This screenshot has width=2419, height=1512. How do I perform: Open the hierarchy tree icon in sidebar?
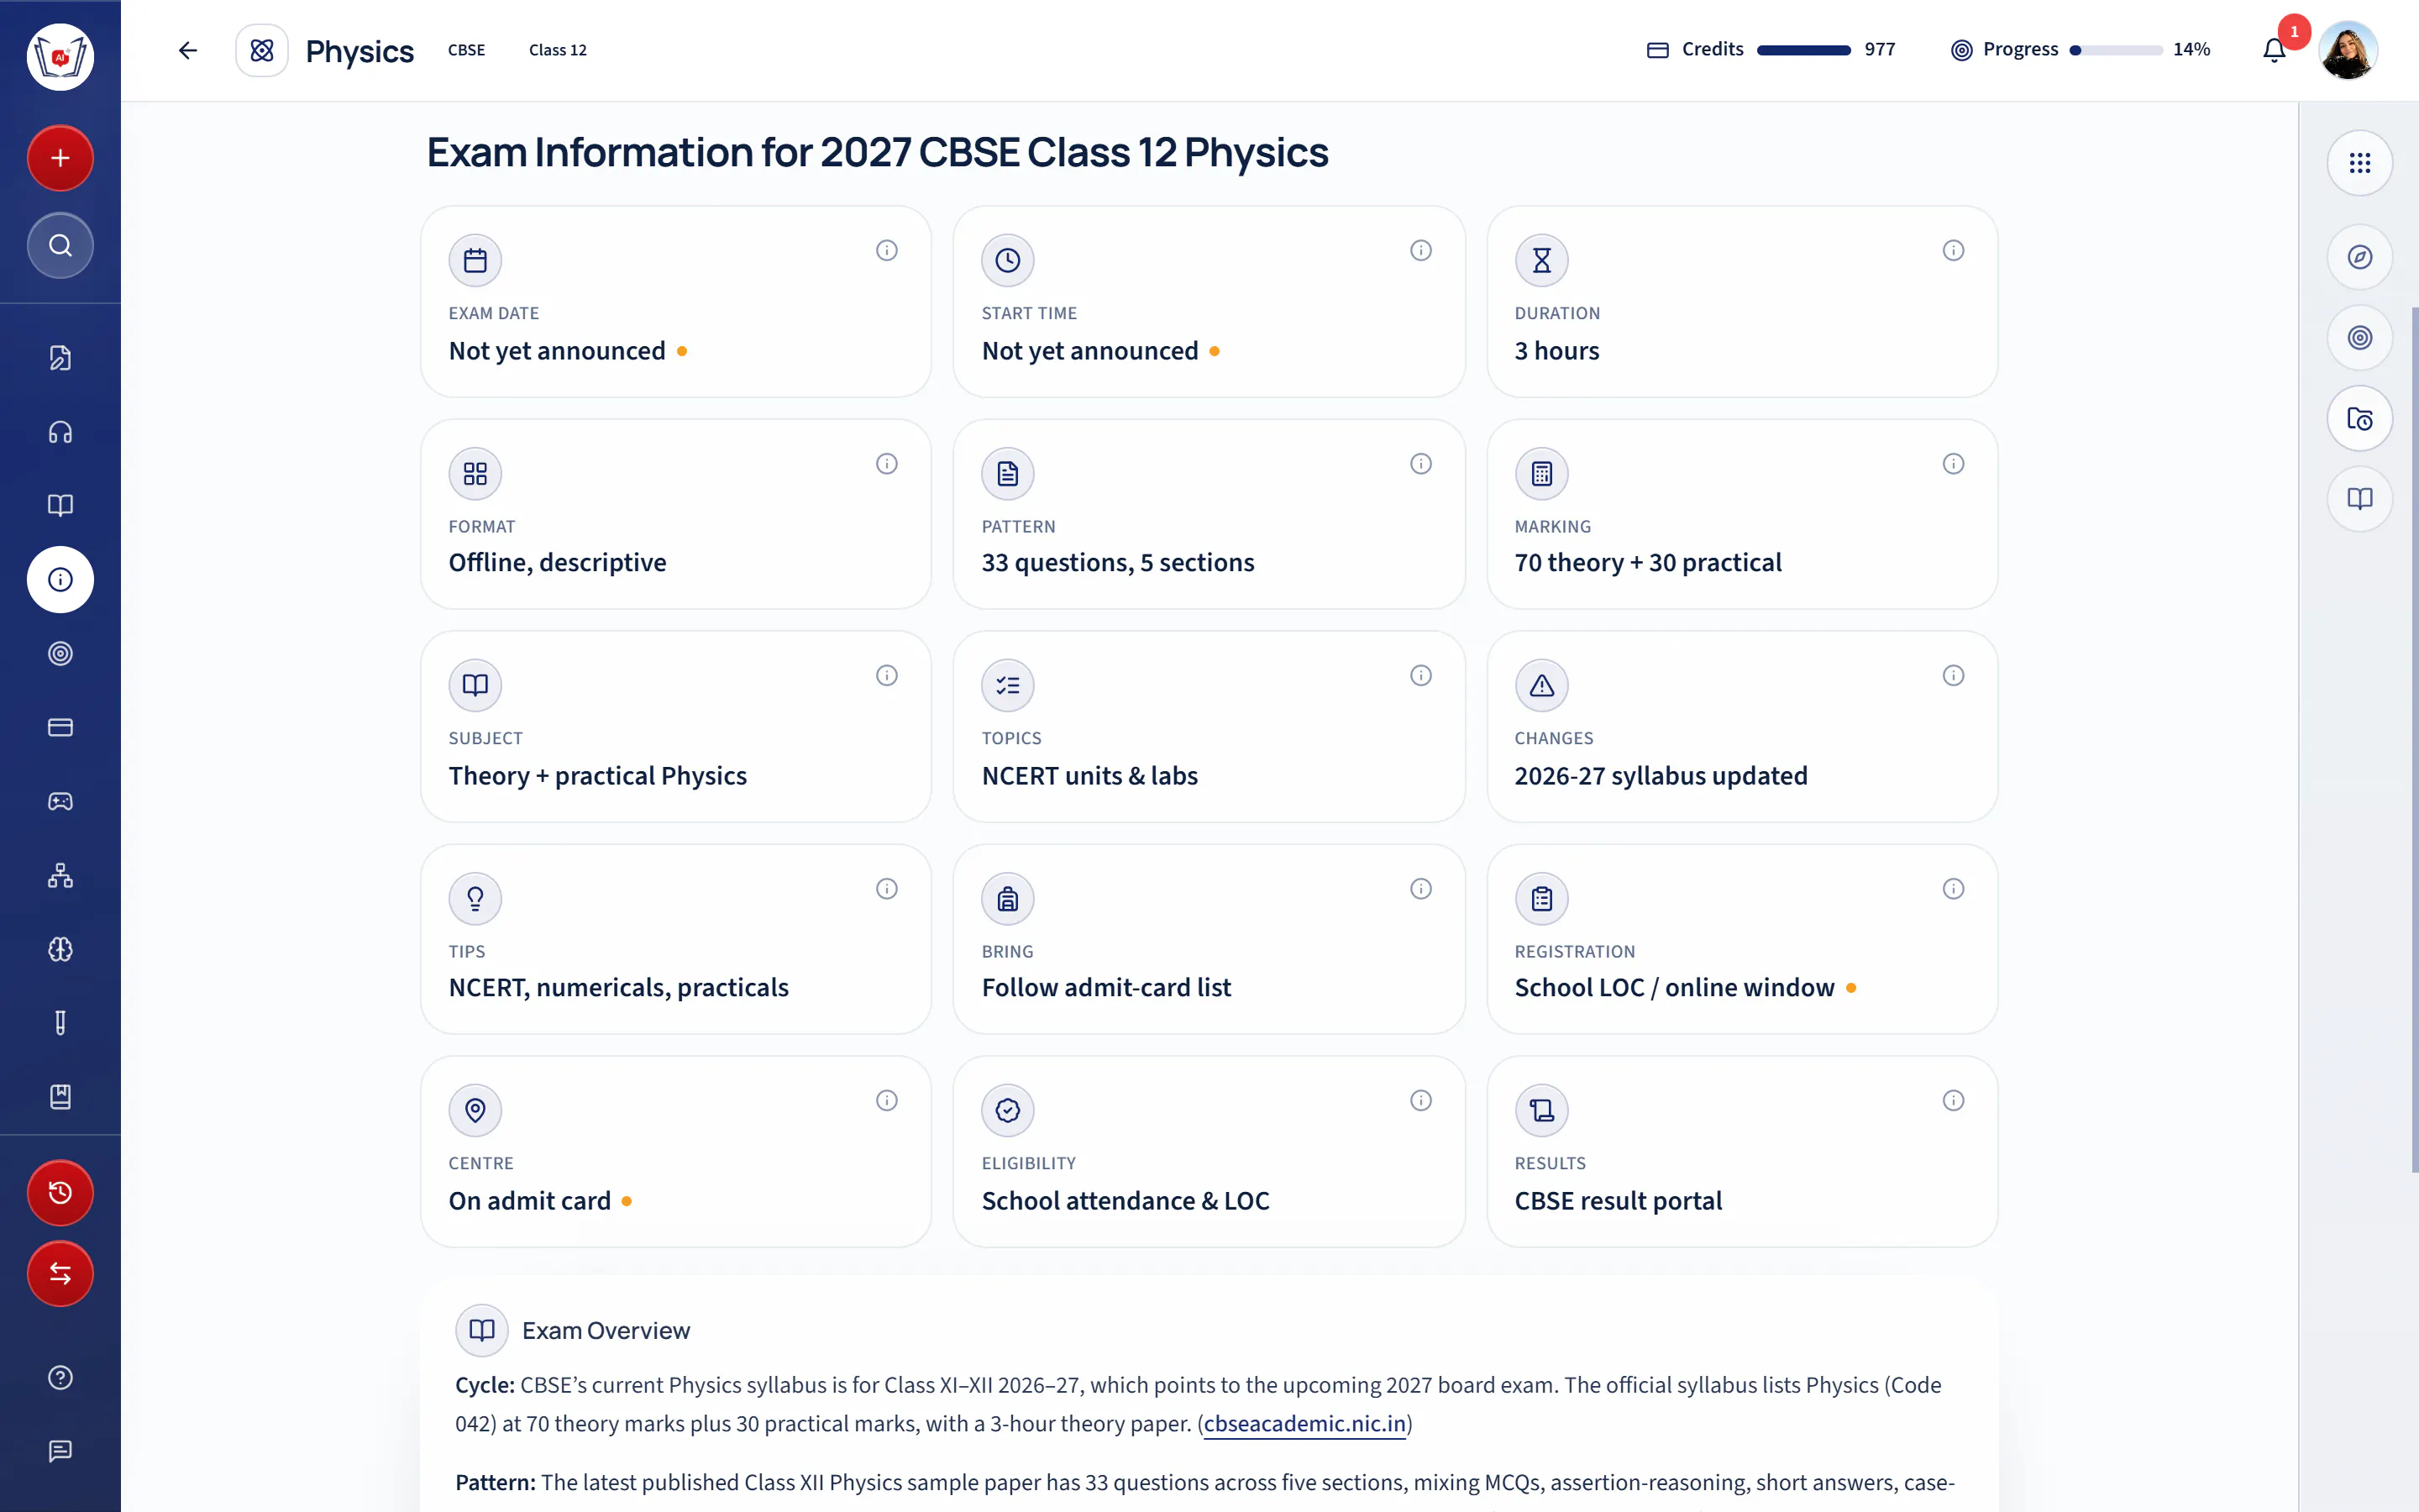click(60, 875)
